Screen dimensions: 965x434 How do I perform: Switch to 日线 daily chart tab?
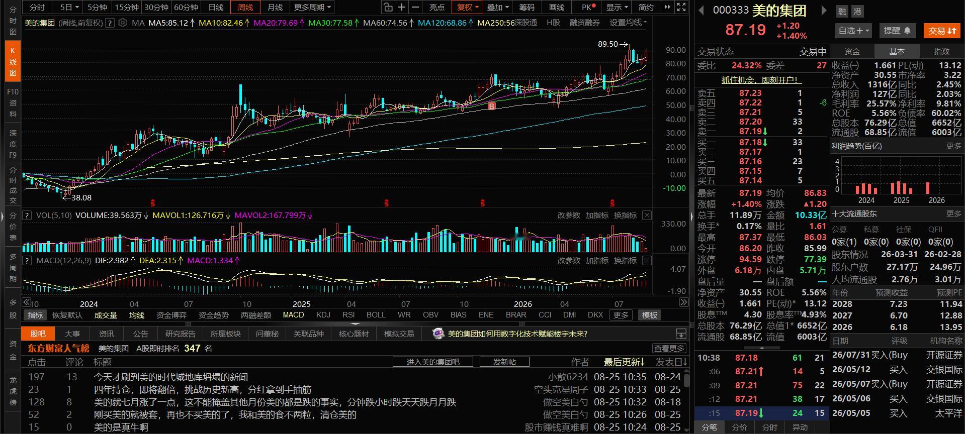[216, 8]
